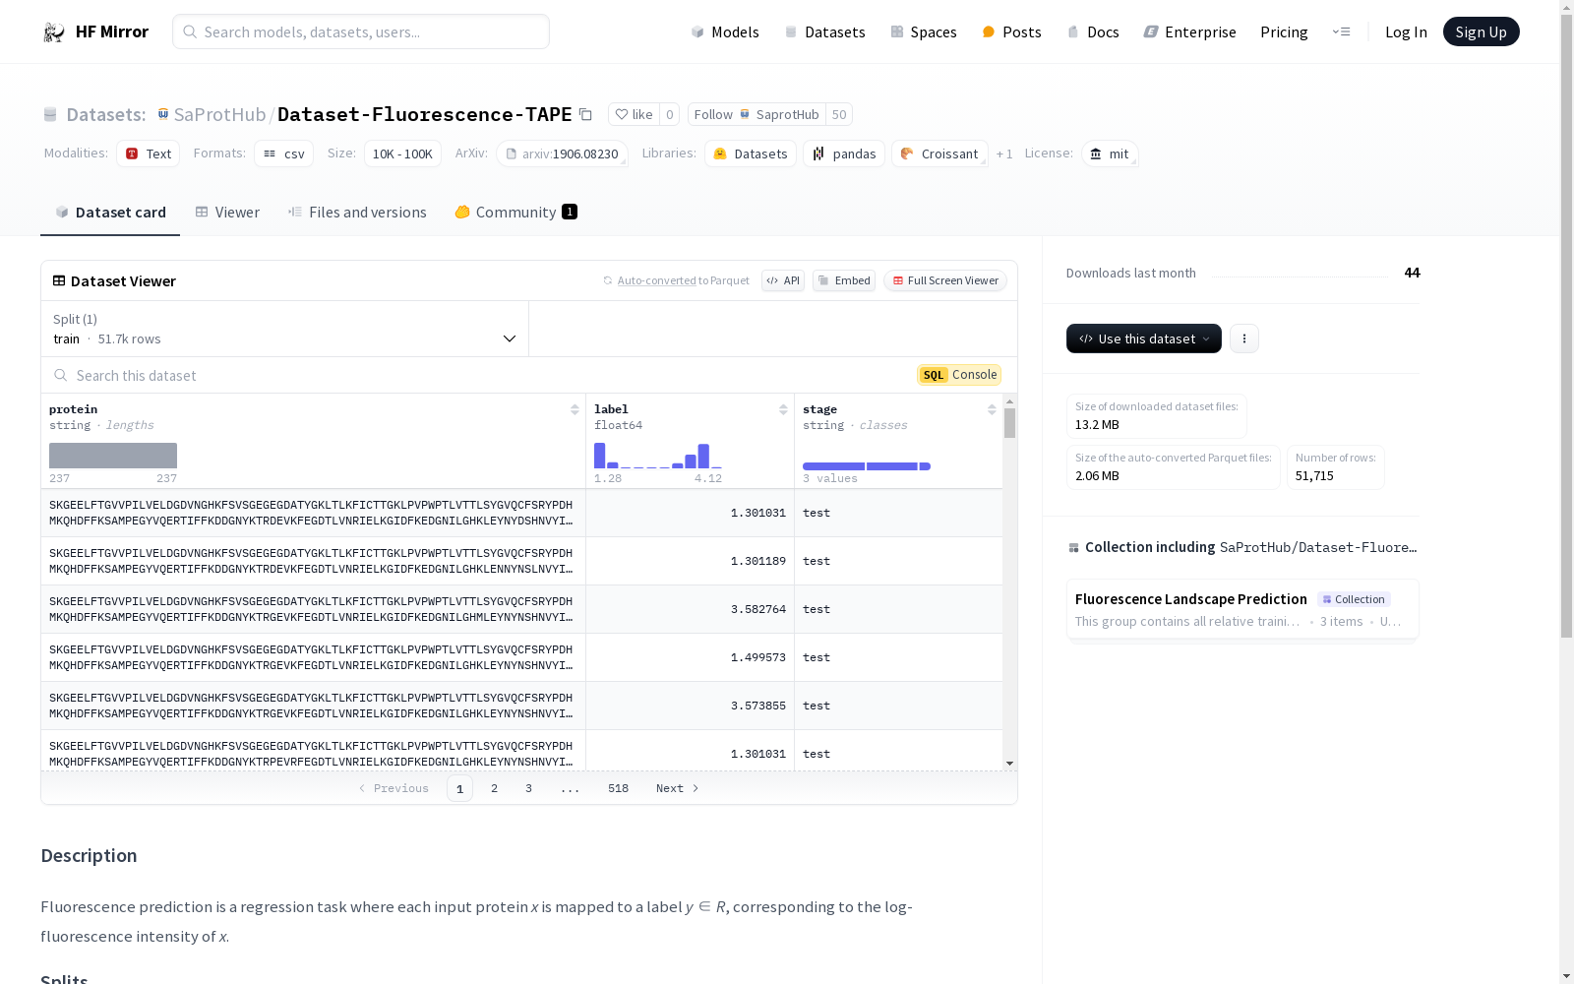This screenshot has height=984, width=1574.
Task: Open the Enterprise nav item
Action: pyautogui.click(x=1189, y=31)
